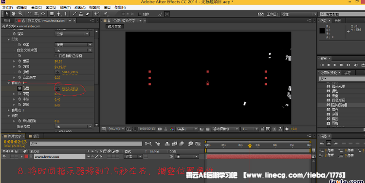
Task: Toggle stopwatch for the 强度 property
Action: [19, 105]
